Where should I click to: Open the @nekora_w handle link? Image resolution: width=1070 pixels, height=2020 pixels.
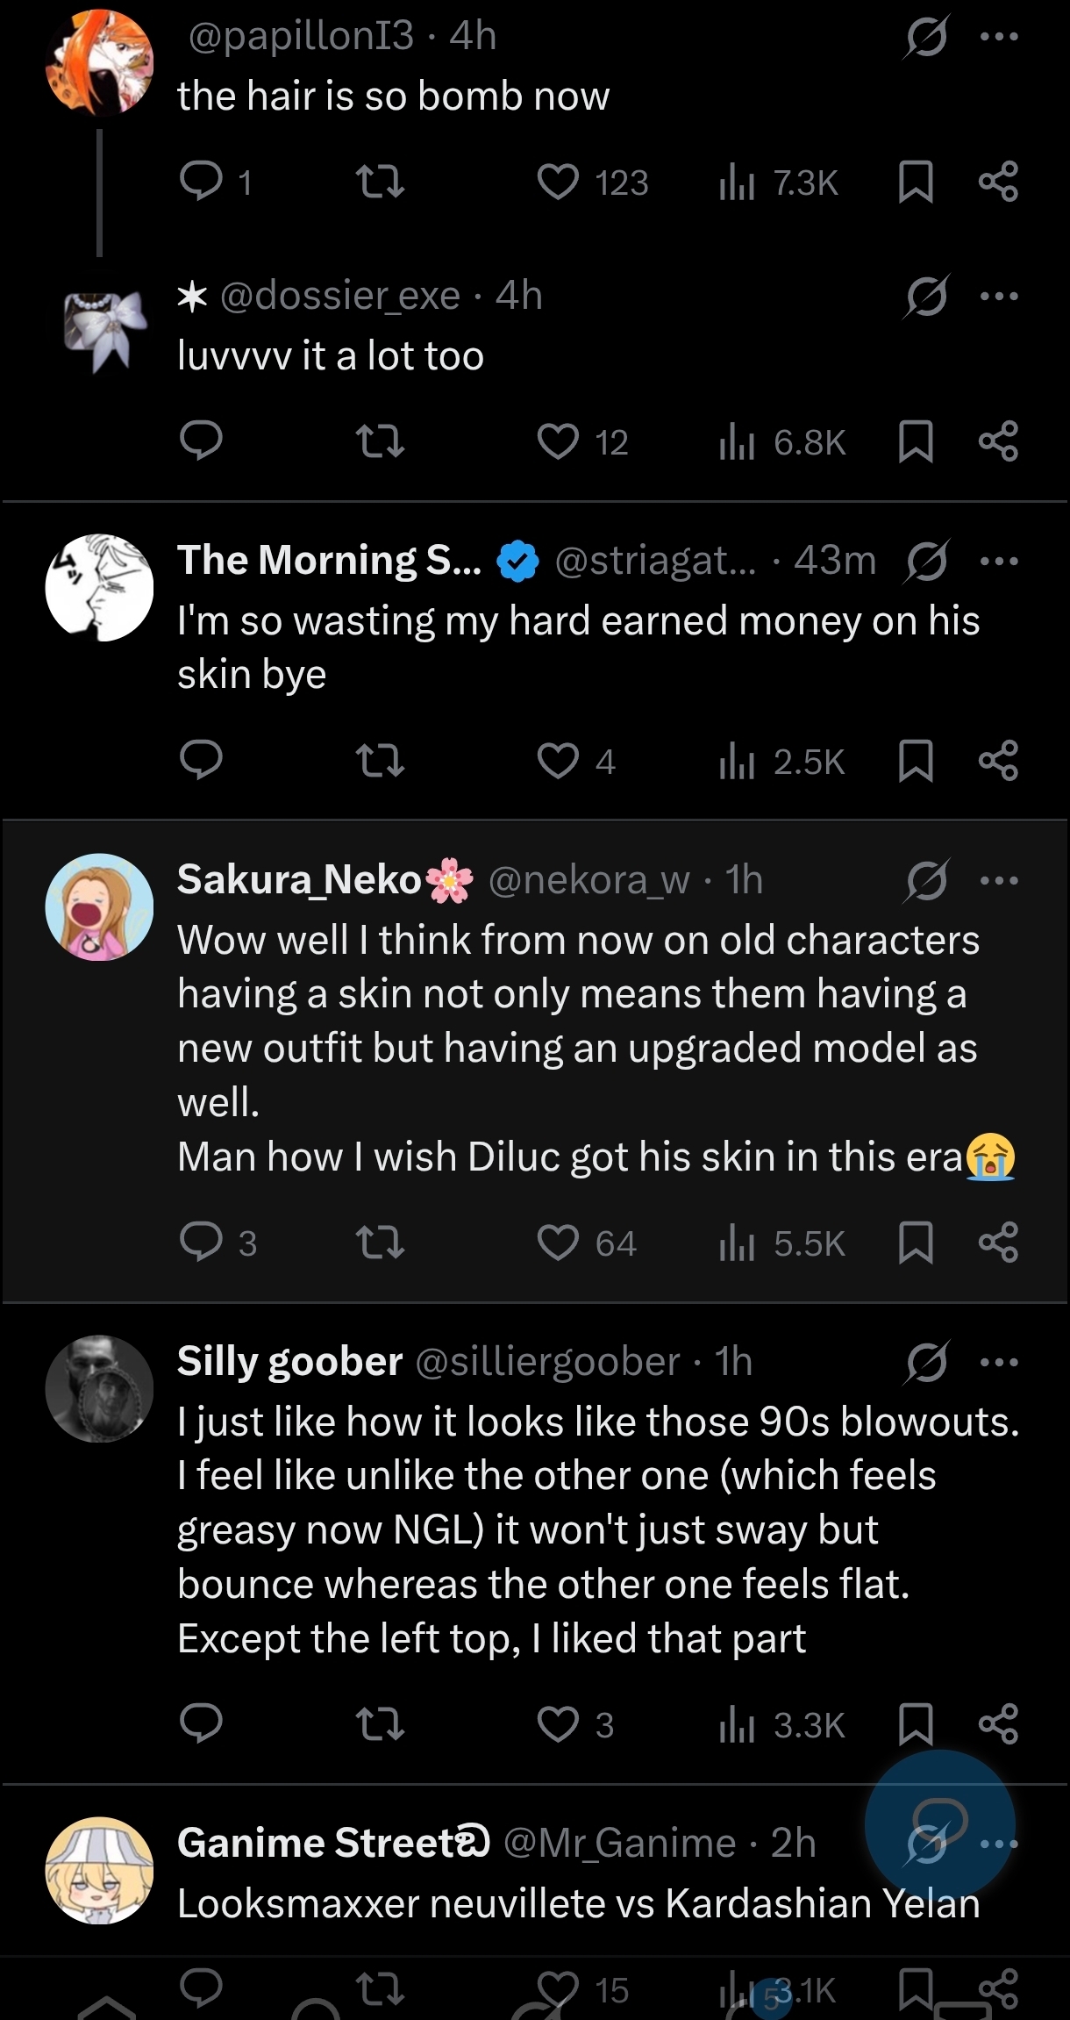tap(588, 879)
